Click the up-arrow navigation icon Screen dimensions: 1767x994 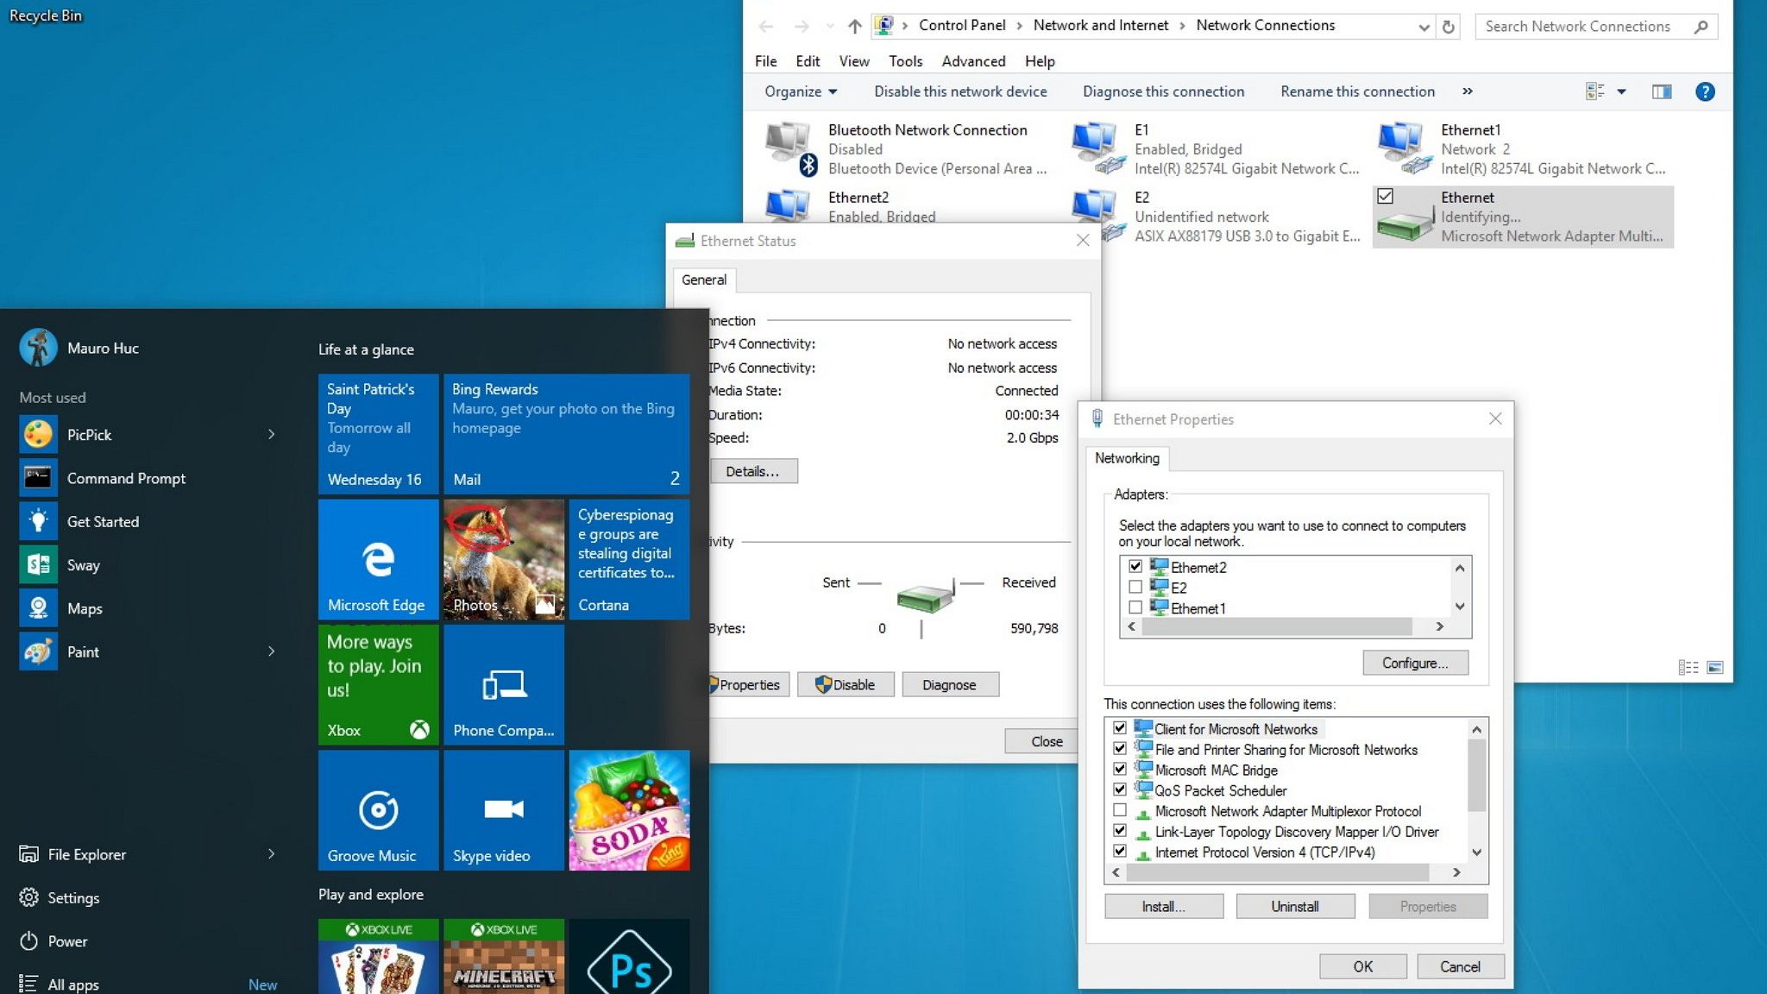coord(854,27)
